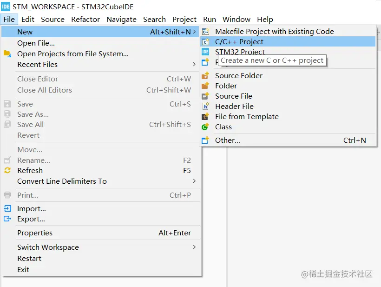This screenshot has height=287, width=381.
Task: Click the C/C++ Project icon
Action: tap(205, 41)
